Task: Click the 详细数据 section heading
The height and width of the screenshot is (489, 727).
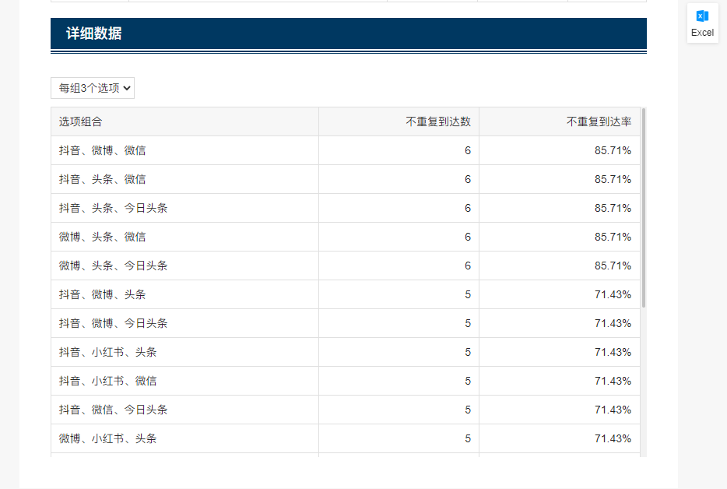Action: coord(93,33)
